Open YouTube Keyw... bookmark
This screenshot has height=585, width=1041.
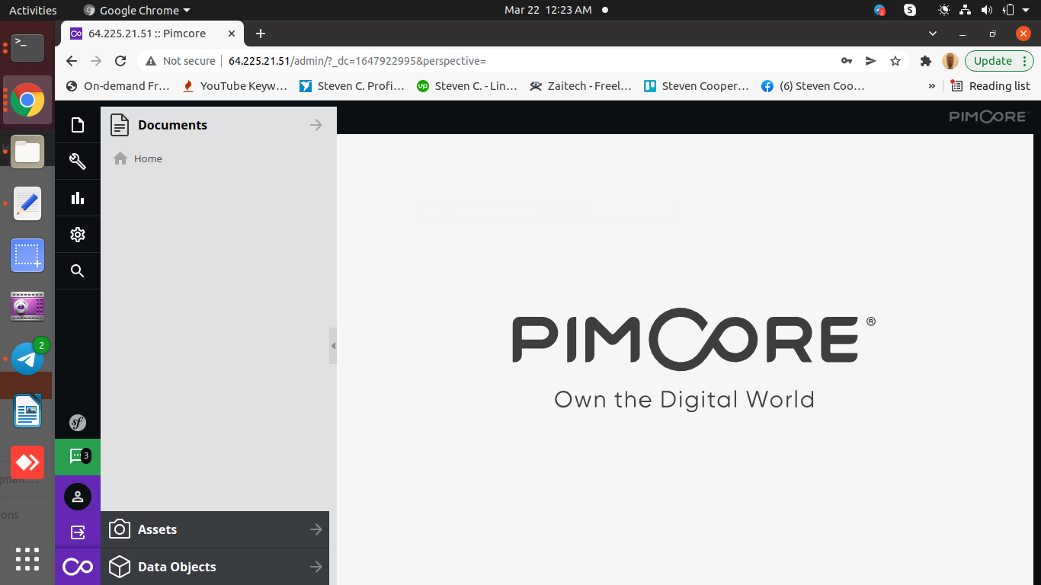(x=235, y=86)
